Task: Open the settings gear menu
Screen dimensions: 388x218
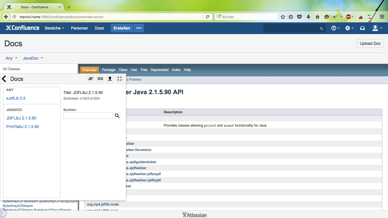Action: (x=349, y=28)
